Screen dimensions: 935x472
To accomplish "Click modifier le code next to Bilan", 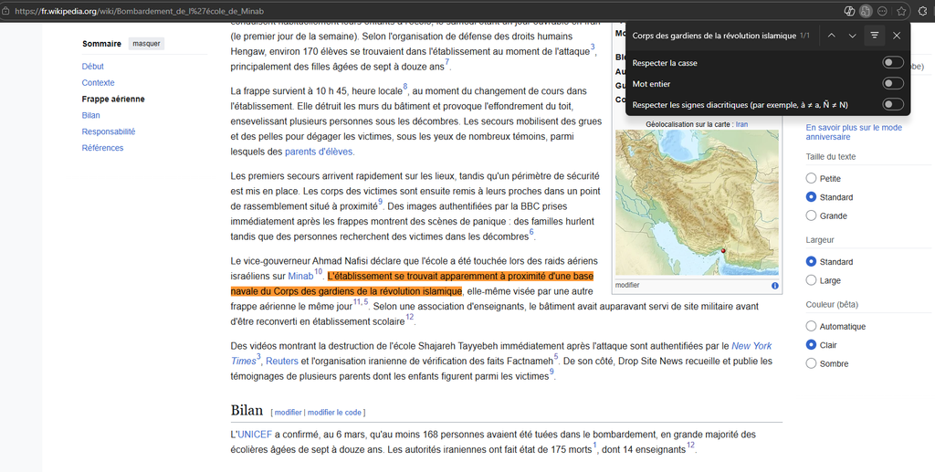I will click(334, 413).
